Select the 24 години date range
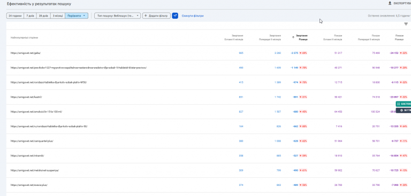Viewport: 411px width, 196px height. pos(15,15)
